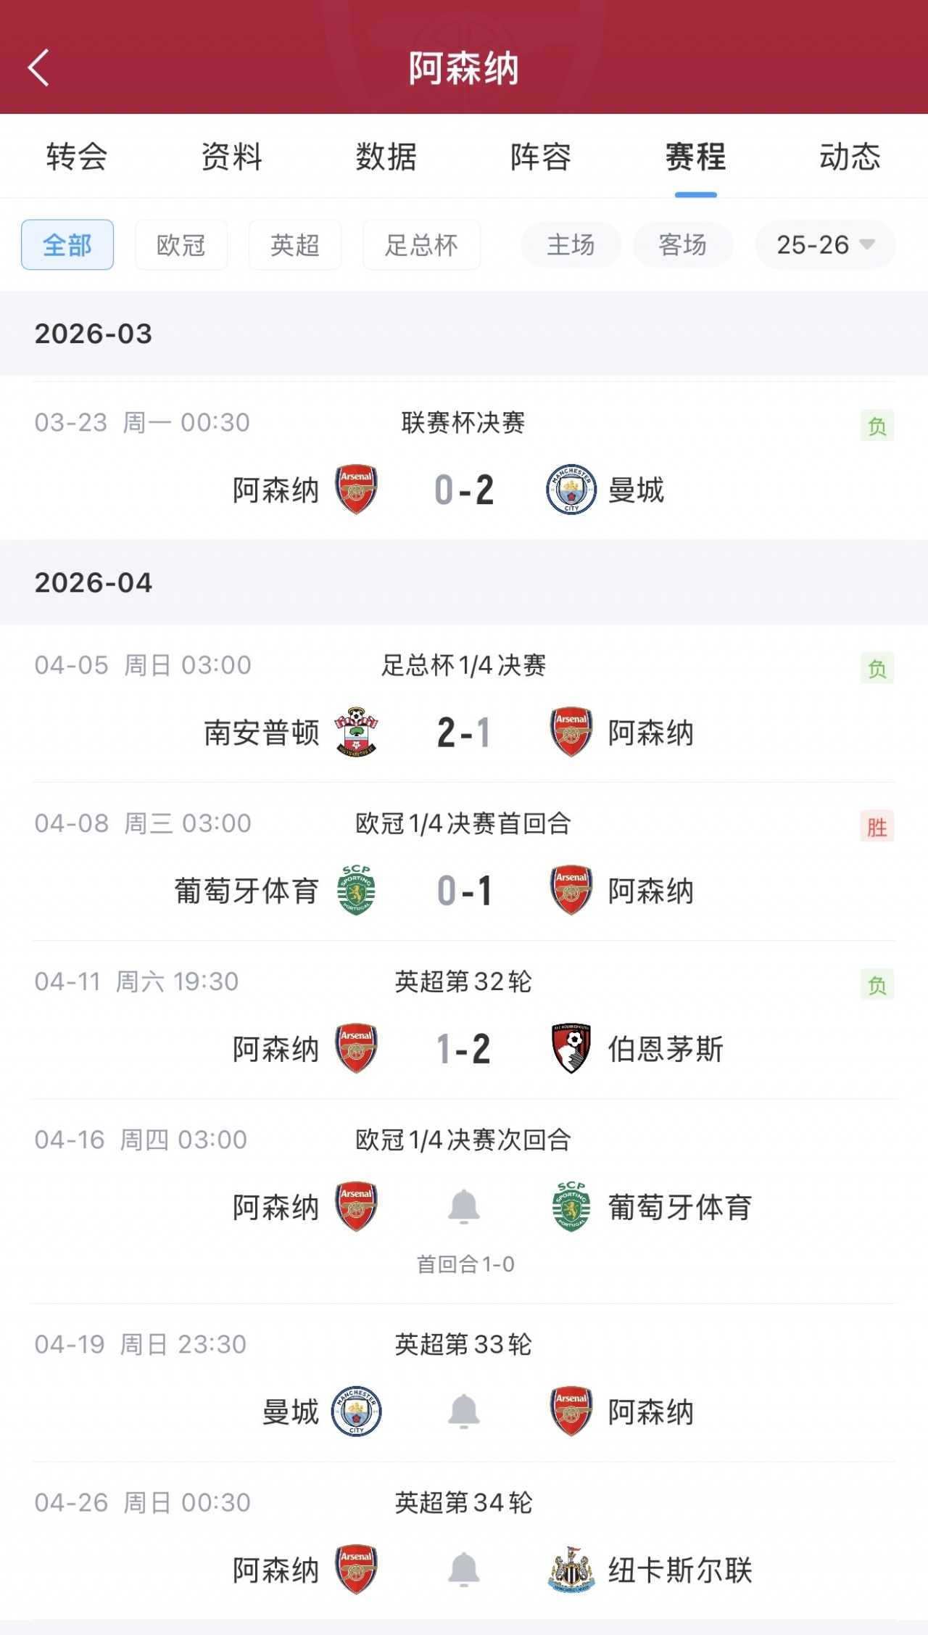Image resolution: width=928 pixels, height=1635 pixels.
Task: Toggle reminder bell for 04-16 Sporting match
Action: [x=464, y=1207]
